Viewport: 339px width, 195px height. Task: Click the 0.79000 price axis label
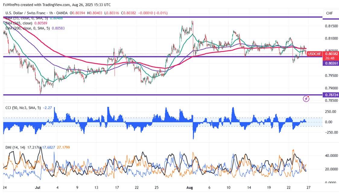click(331, 88)
